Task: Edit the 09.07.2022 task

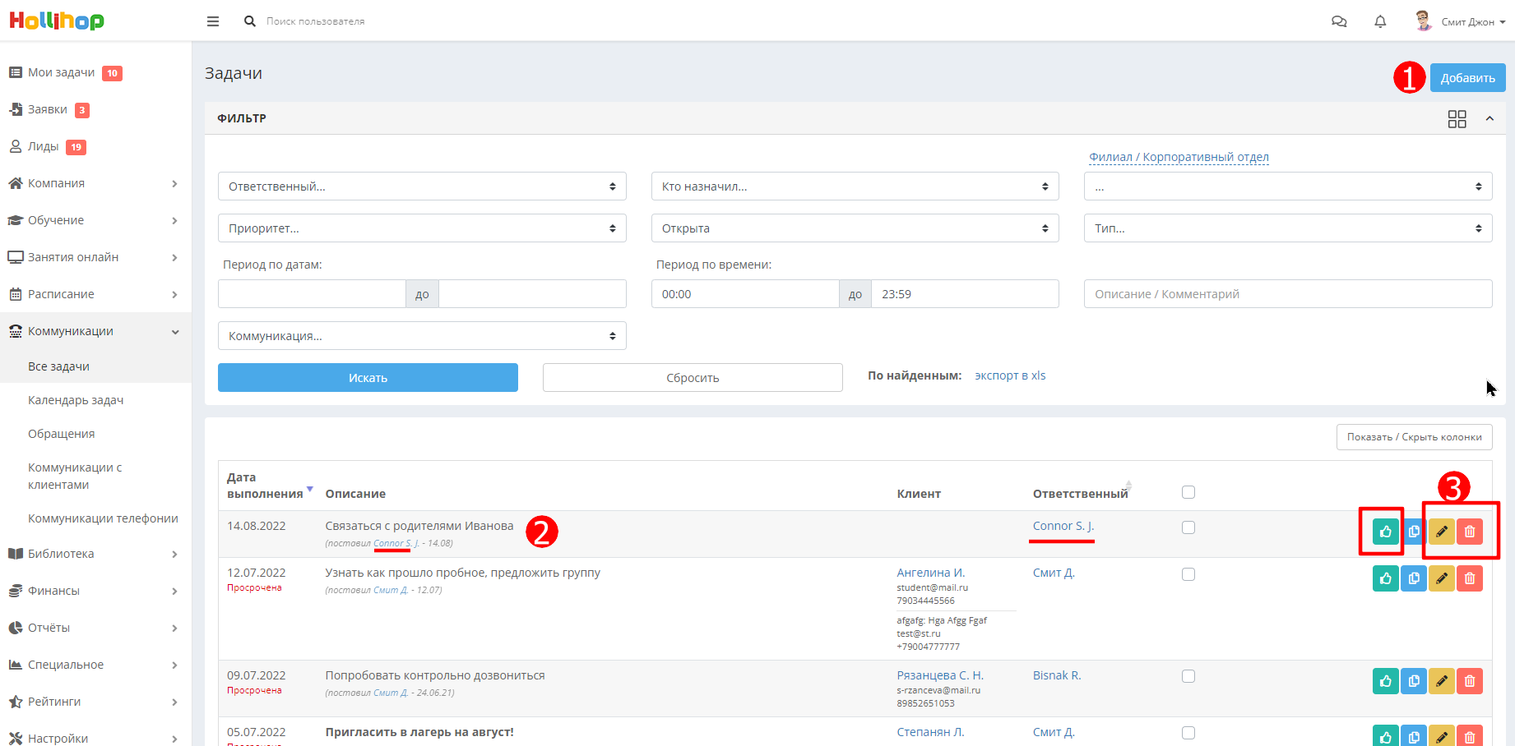Action: [x=1442, y=681]
